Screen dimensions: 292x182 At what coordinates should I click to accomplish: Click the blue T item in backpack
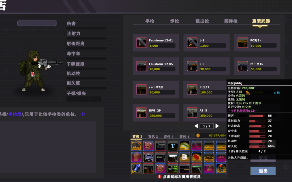click(x=173, y=146)
